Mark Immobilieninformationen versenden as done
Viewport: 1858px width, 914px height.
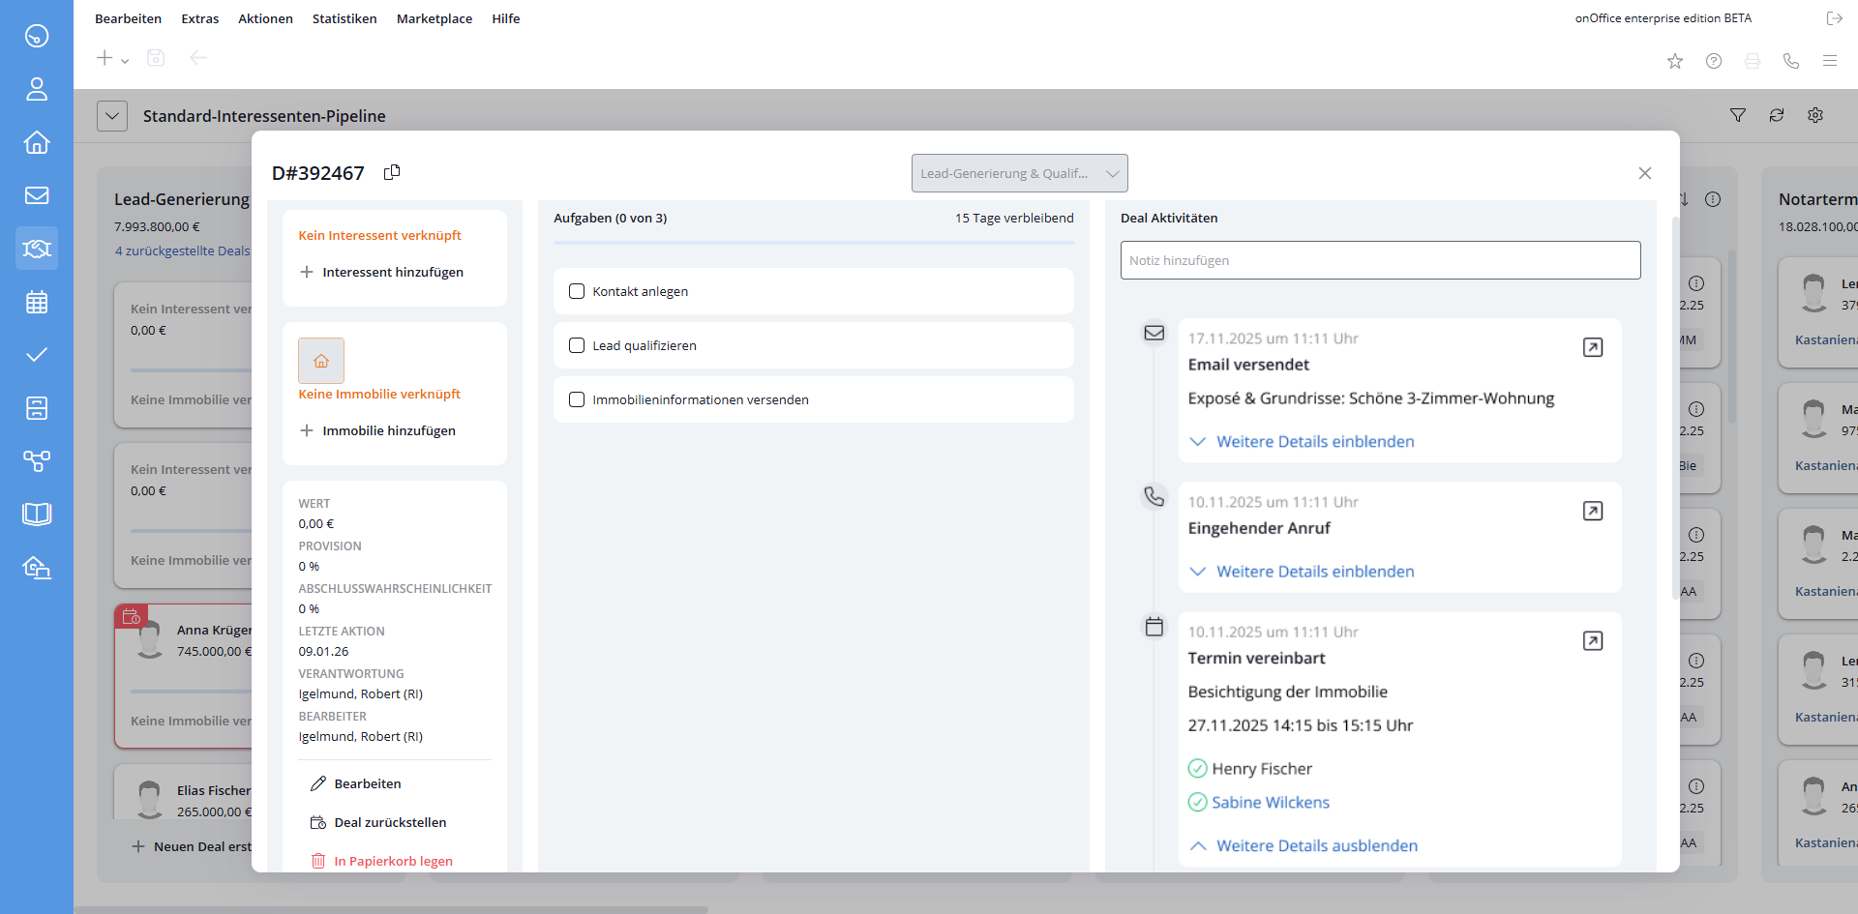coord(577,399)
